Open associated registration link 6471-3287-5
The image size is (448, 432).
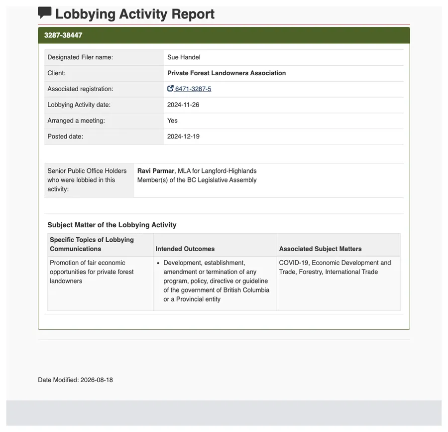pos(193,89)
